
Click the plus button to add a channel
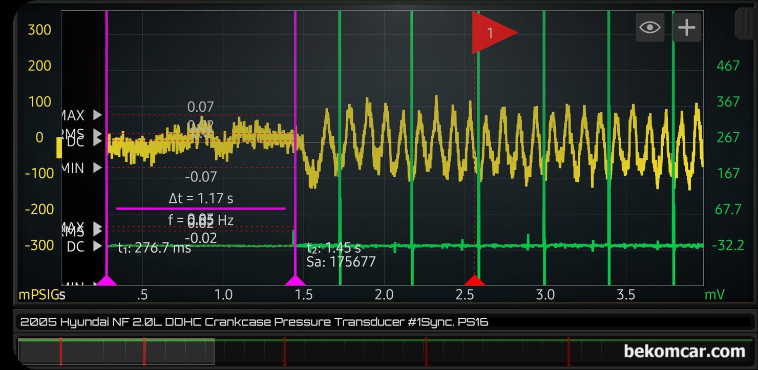686,27
